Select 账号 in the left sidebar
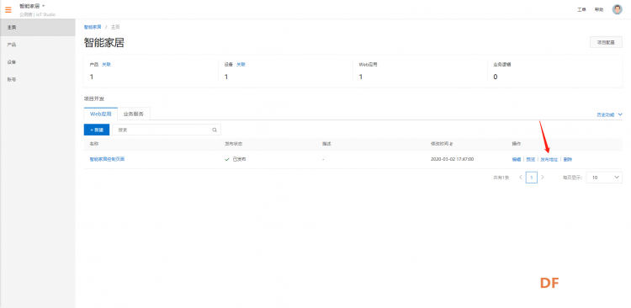This screenshot has height=308, width=631. click(x=38, y=79)
